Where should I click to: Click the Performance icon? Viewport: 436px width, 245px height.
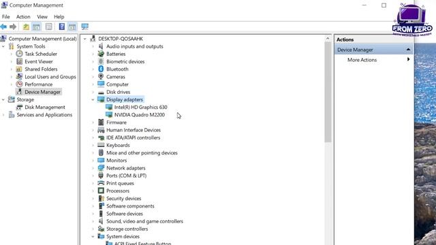pyautogui.click(x=19, y=84)
